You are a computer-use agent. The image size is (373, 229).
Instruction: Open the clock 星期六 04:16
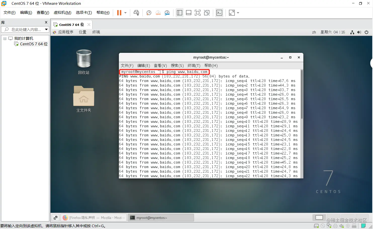[x=333, y=32]
